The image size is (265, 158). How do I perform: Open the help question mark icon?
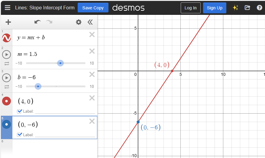[x=259, y=8]
